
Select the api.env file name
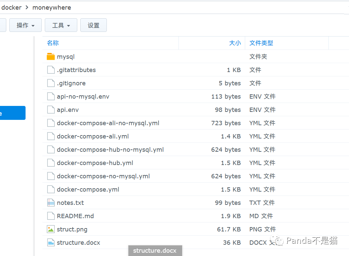pos(68,110)
